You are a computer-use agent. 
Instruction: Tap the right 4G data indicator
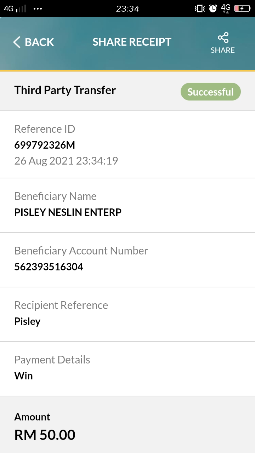[226, 8]
